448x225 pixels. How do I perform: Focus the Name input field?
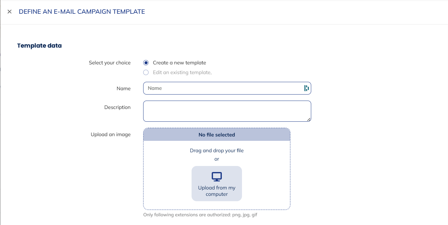[x=222, y=88]
